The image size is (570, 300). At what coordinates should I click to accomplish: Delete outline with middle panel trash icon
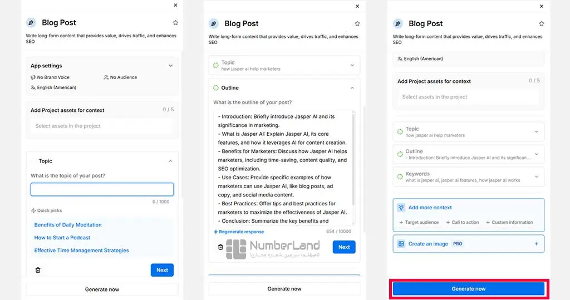[x=220, y=247]
